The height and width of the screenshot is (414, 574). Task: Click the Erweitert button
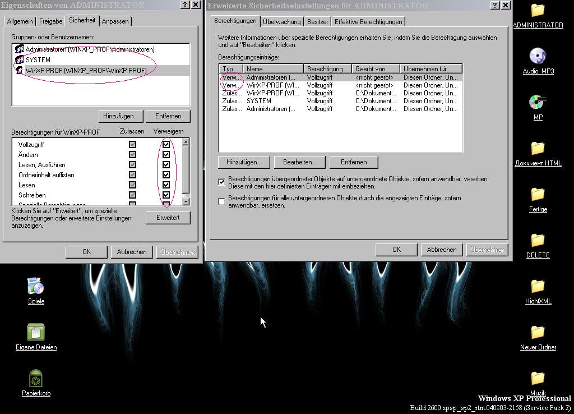[168, 218]
